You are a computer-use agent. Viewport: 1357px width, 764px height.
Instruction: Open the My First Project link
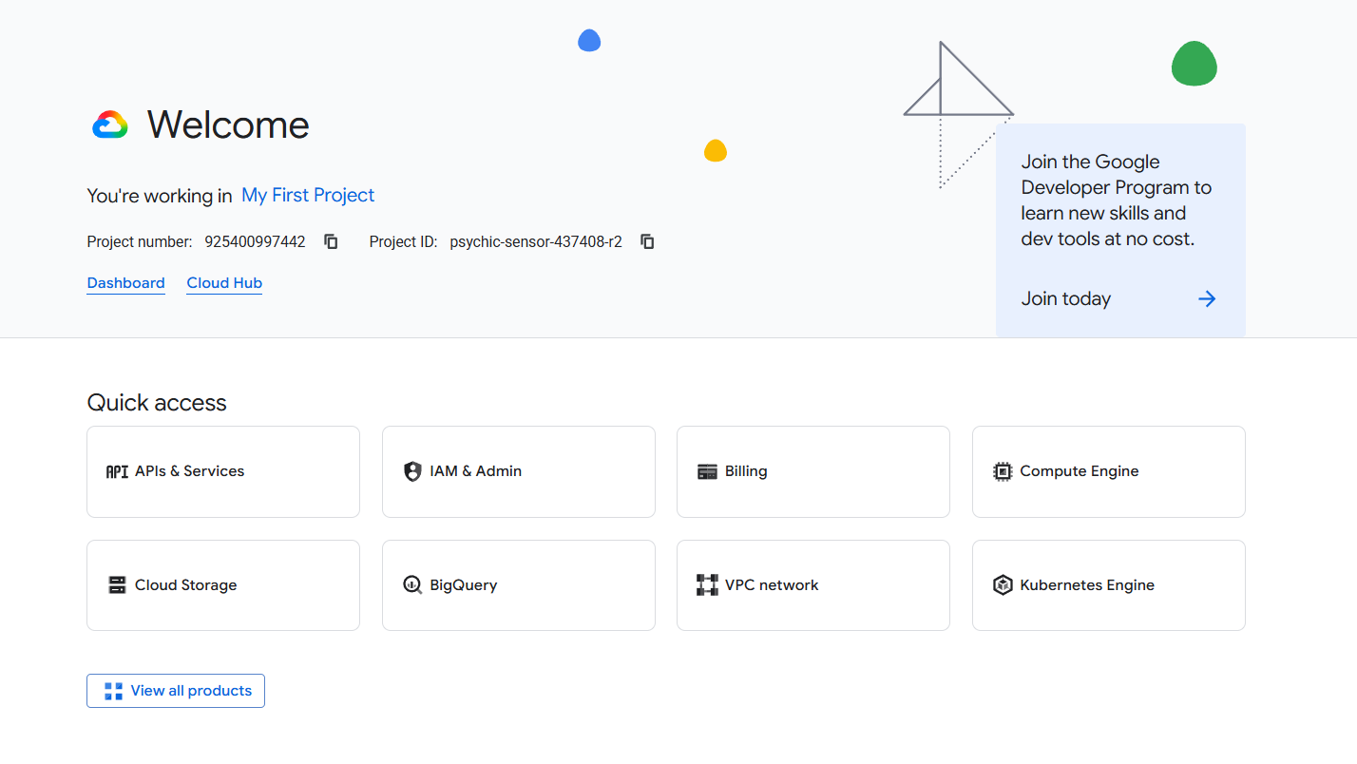[x=308, y=195]
